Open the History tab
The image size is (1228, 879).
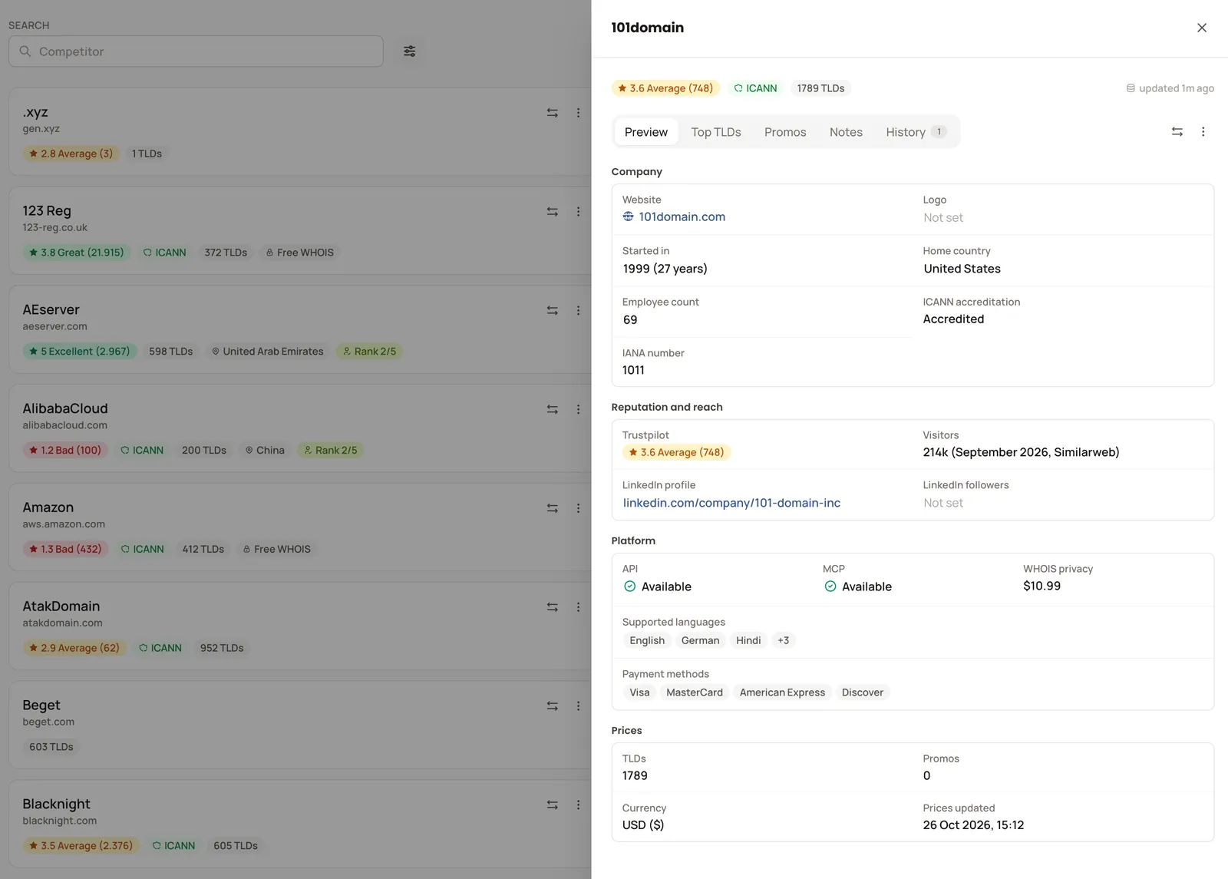pos(916,132)
